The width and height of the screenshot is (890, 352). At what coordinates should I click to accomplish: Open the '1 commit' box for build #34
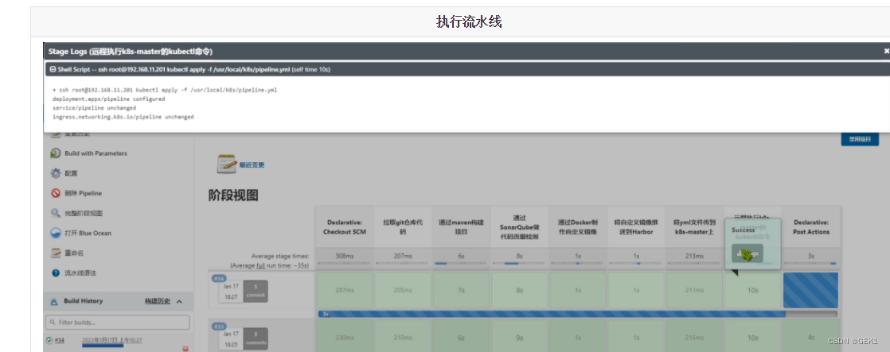point(256,291)
